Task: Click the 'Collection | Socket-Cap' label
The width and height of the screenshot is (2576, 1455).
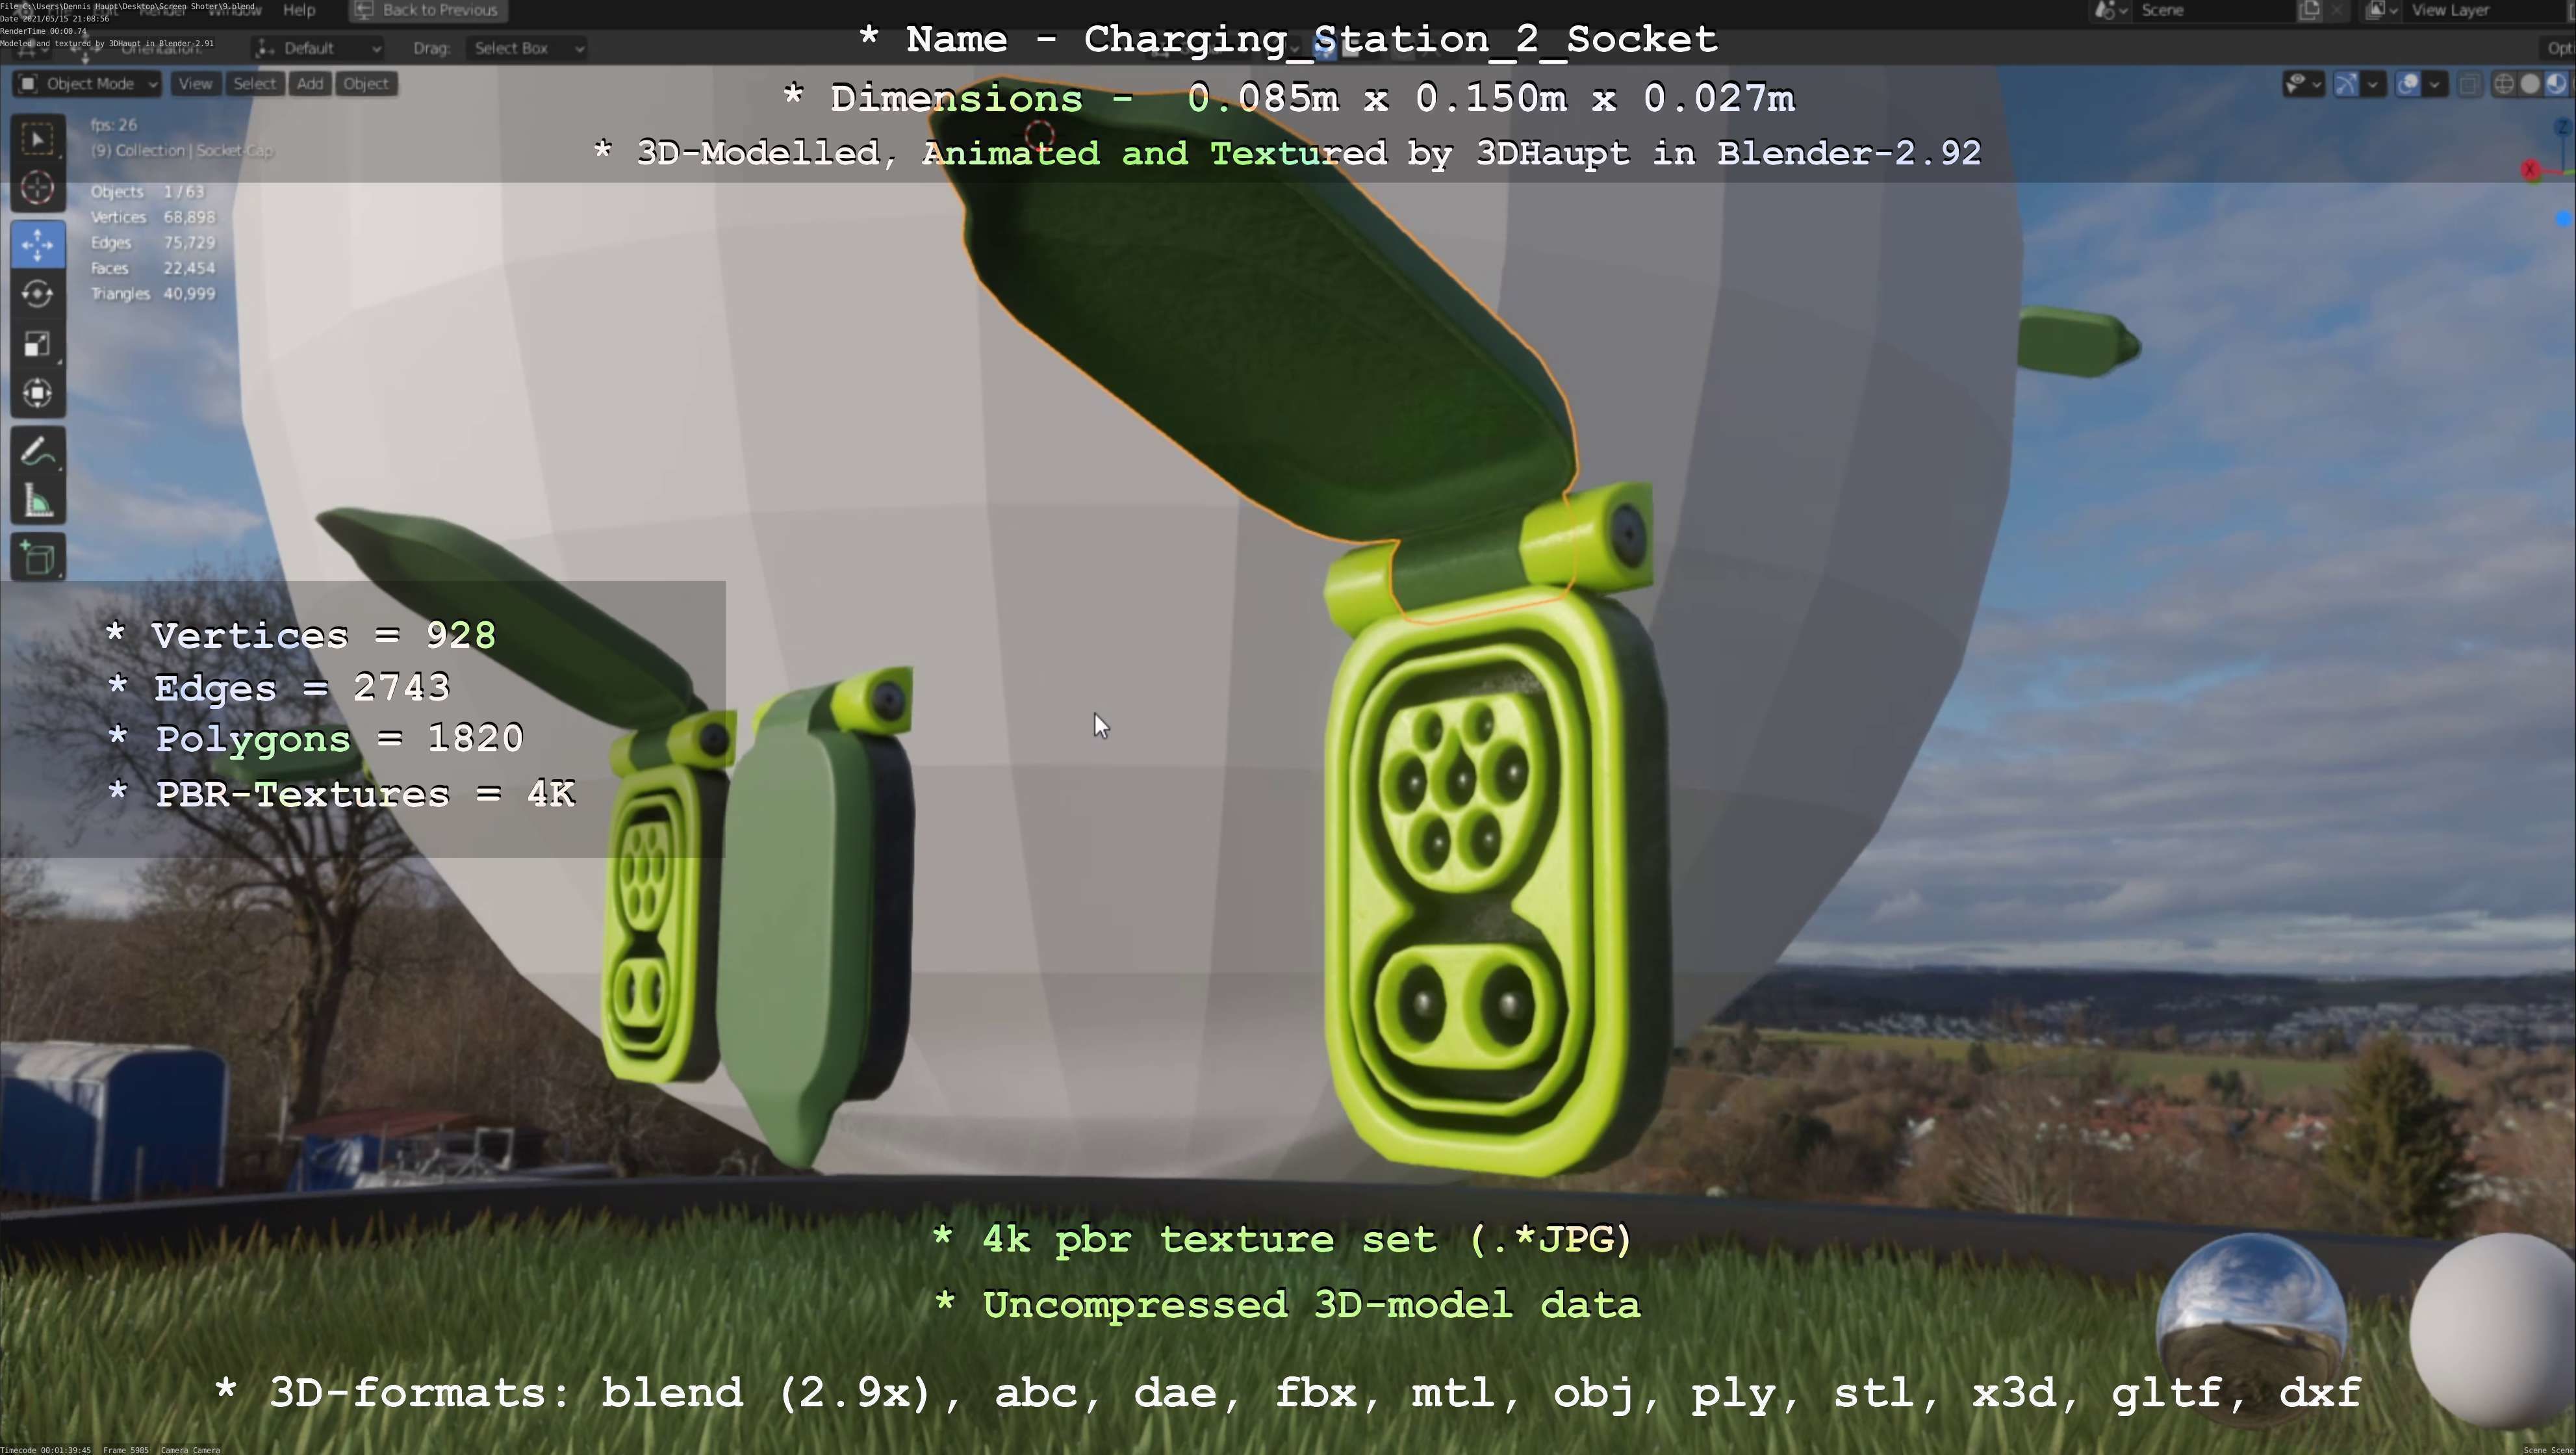Action: [x=182, y=151]
